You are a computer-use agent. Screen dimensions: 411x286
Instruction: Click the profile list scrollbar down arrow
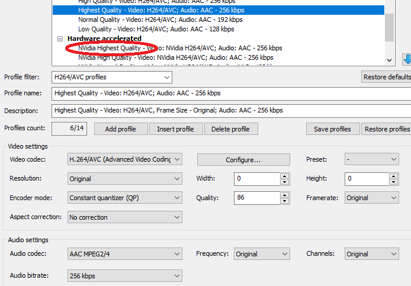(x=389, y=60)
